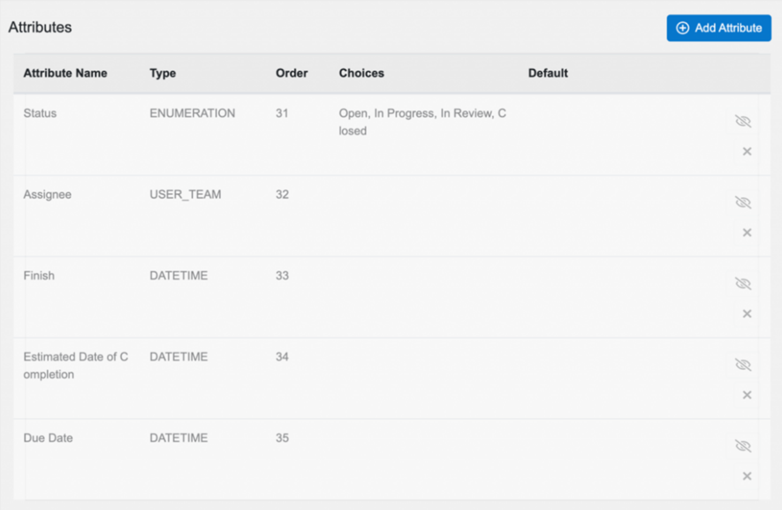Viewport: 782px width, 510px height.
Task: Click the hide icon for Estimated Date of Completion
Action: (x=744, y=364)
